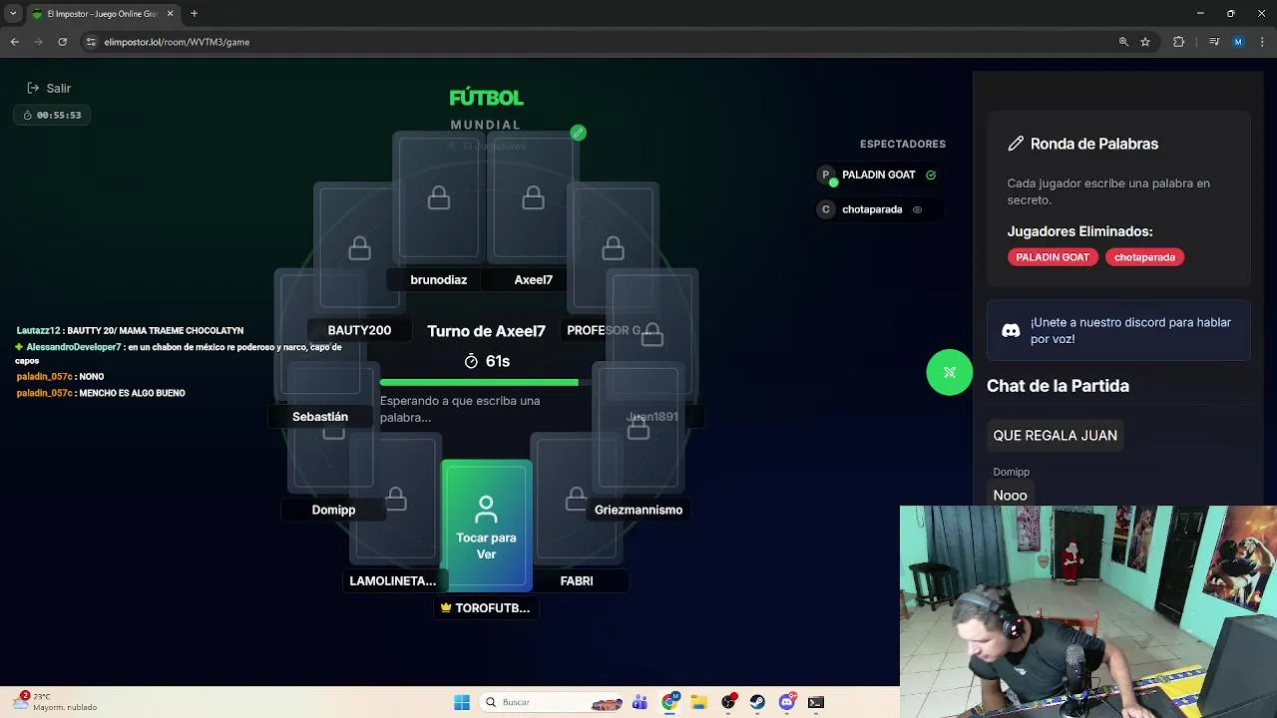Click the lock on BAUTY200's card

click(x=360, y=247)
